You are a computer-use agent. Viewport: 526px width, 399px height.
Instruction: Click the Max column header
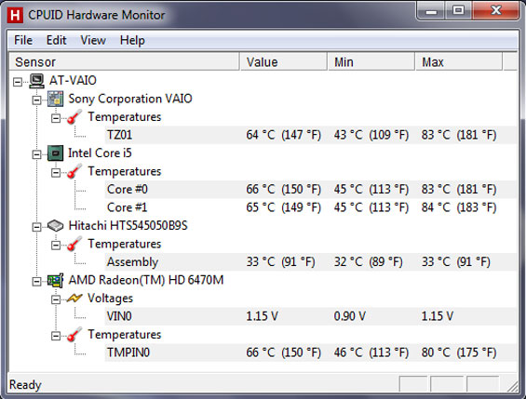click(x=459, y=61)
